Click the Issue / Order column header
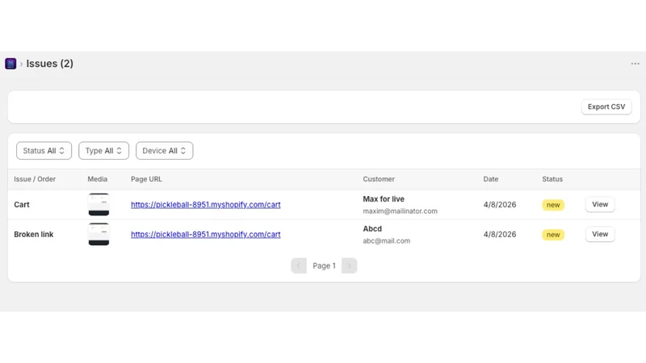Viewport: 646px width, 363px height. pyautogui.click(x=35, y=179)
